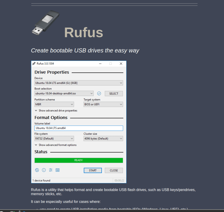
Task: Open the Boot selection dropdown
Action: point(64,94)
